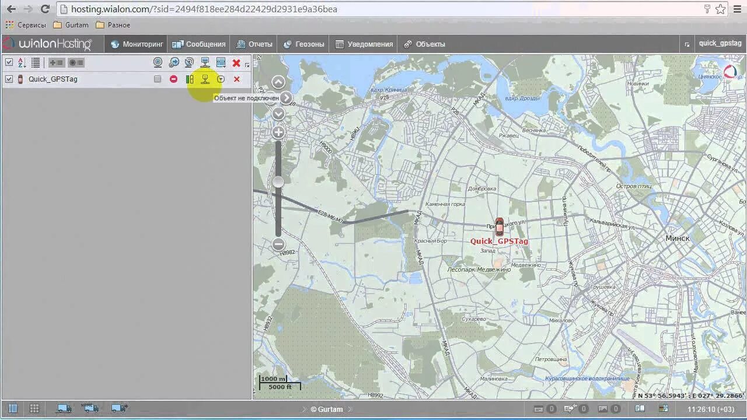The height and width of the screenshot is (420, 747).
Task: Go back with the browser back arrow
Action: pyautogui.click(x=11, y=9)
